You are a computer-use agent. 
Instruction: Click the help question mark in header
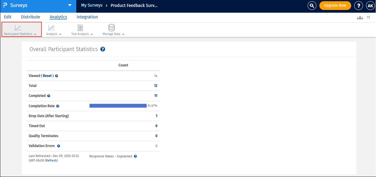click(x=359, y=5)
